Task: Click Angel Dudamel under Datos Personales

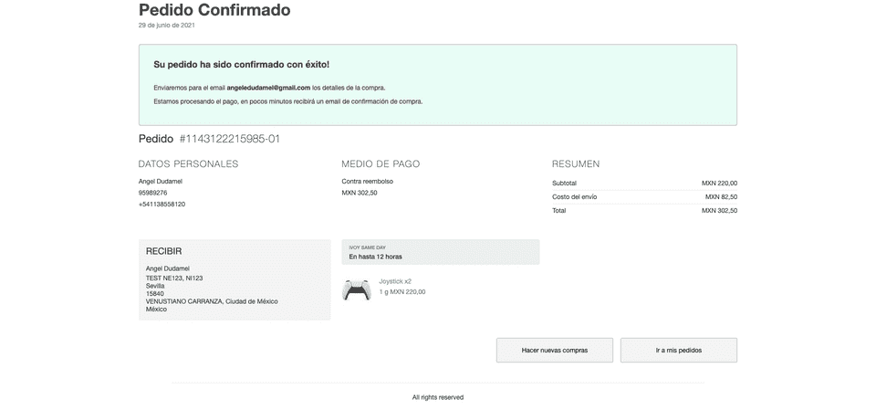Action: coord(161,181)
